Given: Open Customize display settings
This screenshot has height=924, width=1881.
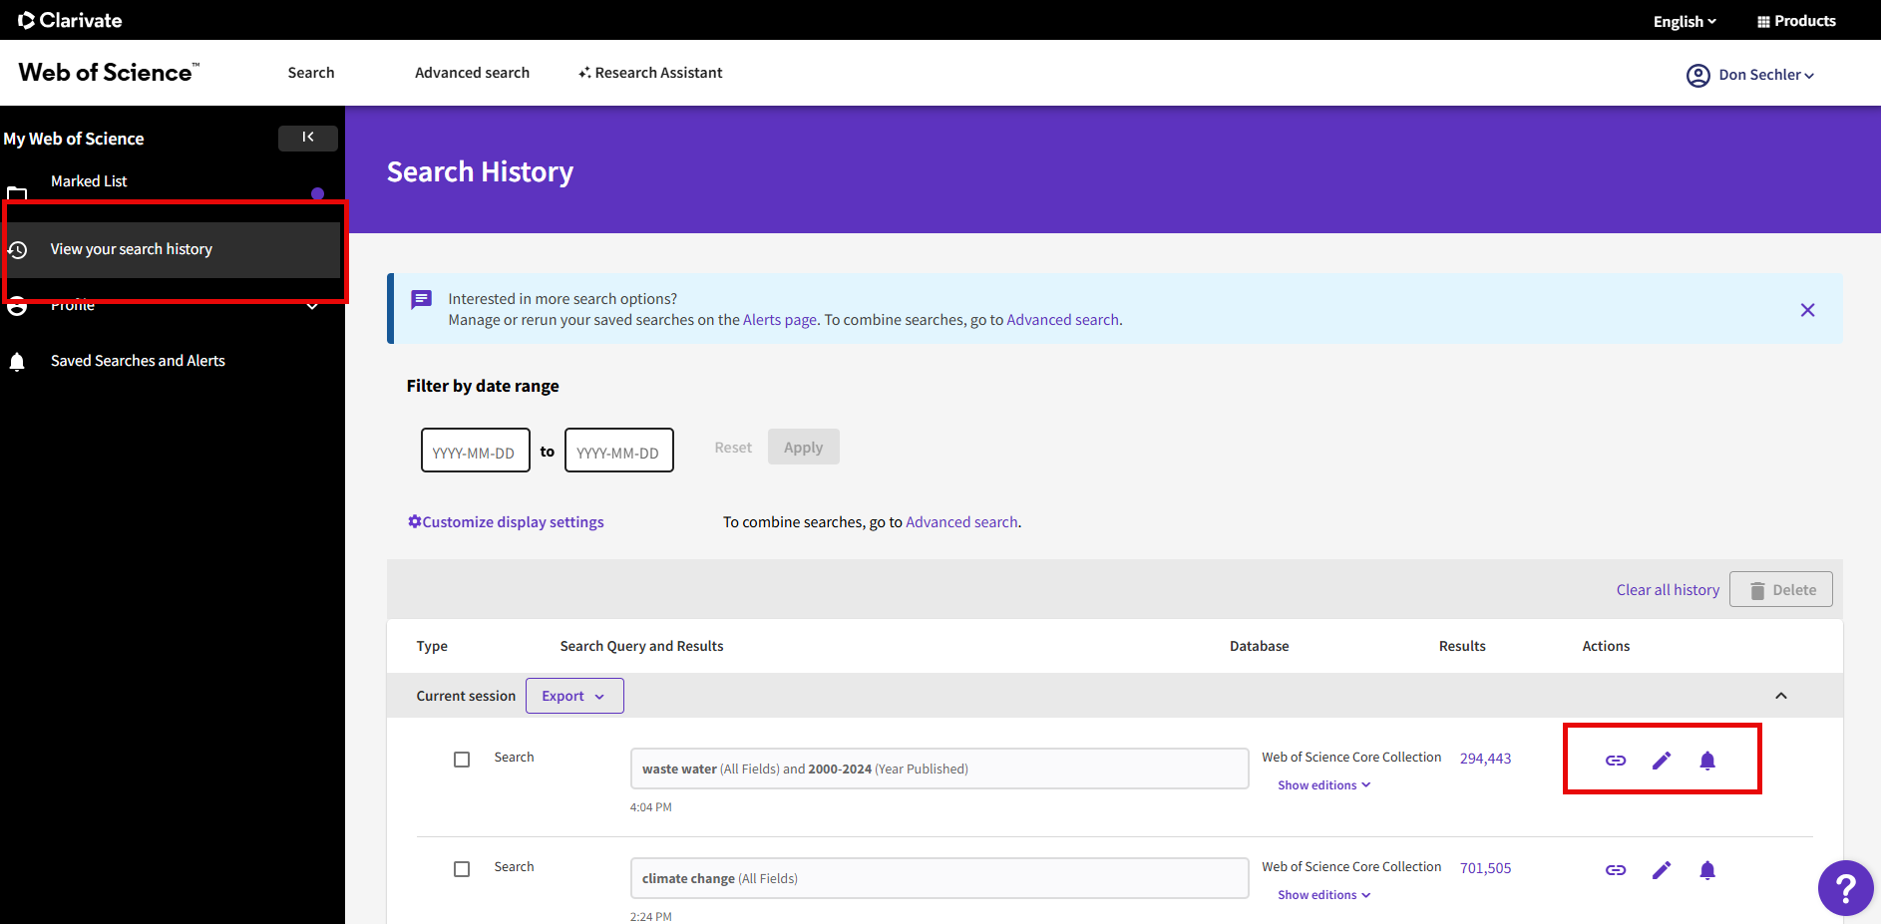Looking at the screenshot, I should (506, 522).
